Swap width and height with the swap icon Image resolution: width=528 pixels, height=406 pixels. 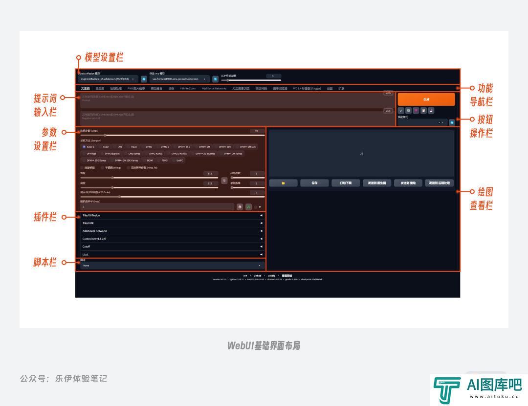224,181
